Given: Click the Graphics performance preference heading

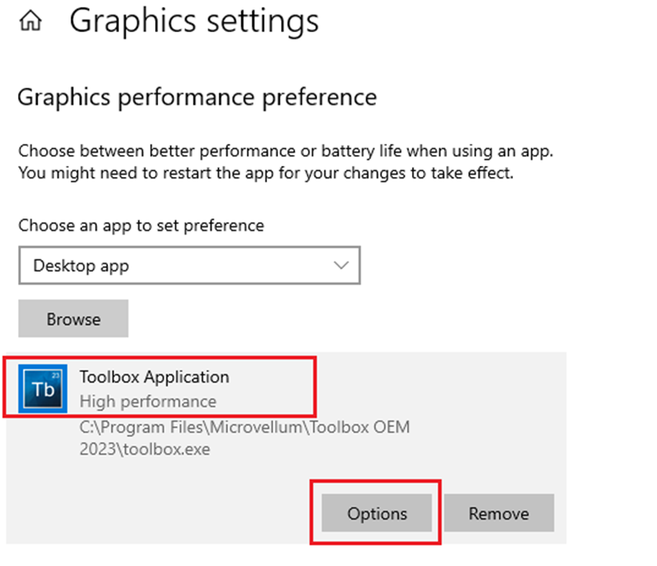Looking at the screenshot, I should click(197, 97).
